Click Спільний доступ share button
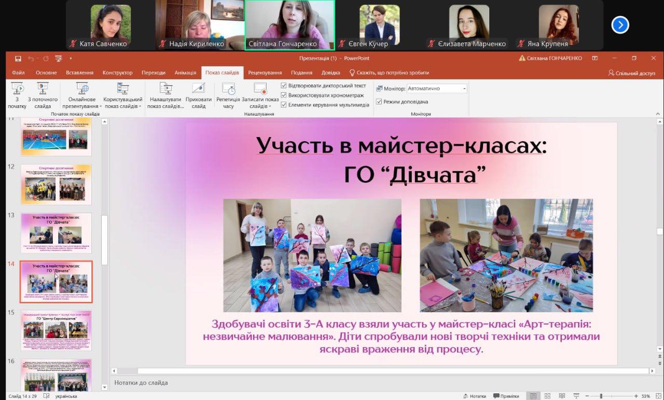Image resolution: width=664 pixels, height=400 pixels. 631,73
